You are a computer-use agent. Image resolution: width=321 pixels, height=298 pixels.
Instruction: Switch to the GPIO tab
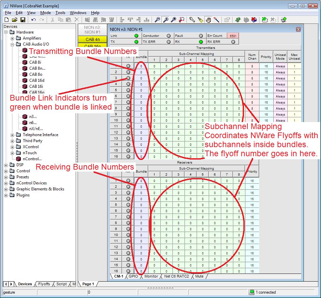coord(133,277)
